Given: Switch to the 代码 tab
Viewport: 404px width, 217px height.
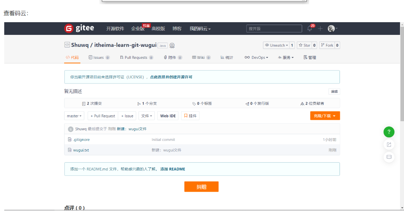Looking at the screenshot, I should 72,57.
